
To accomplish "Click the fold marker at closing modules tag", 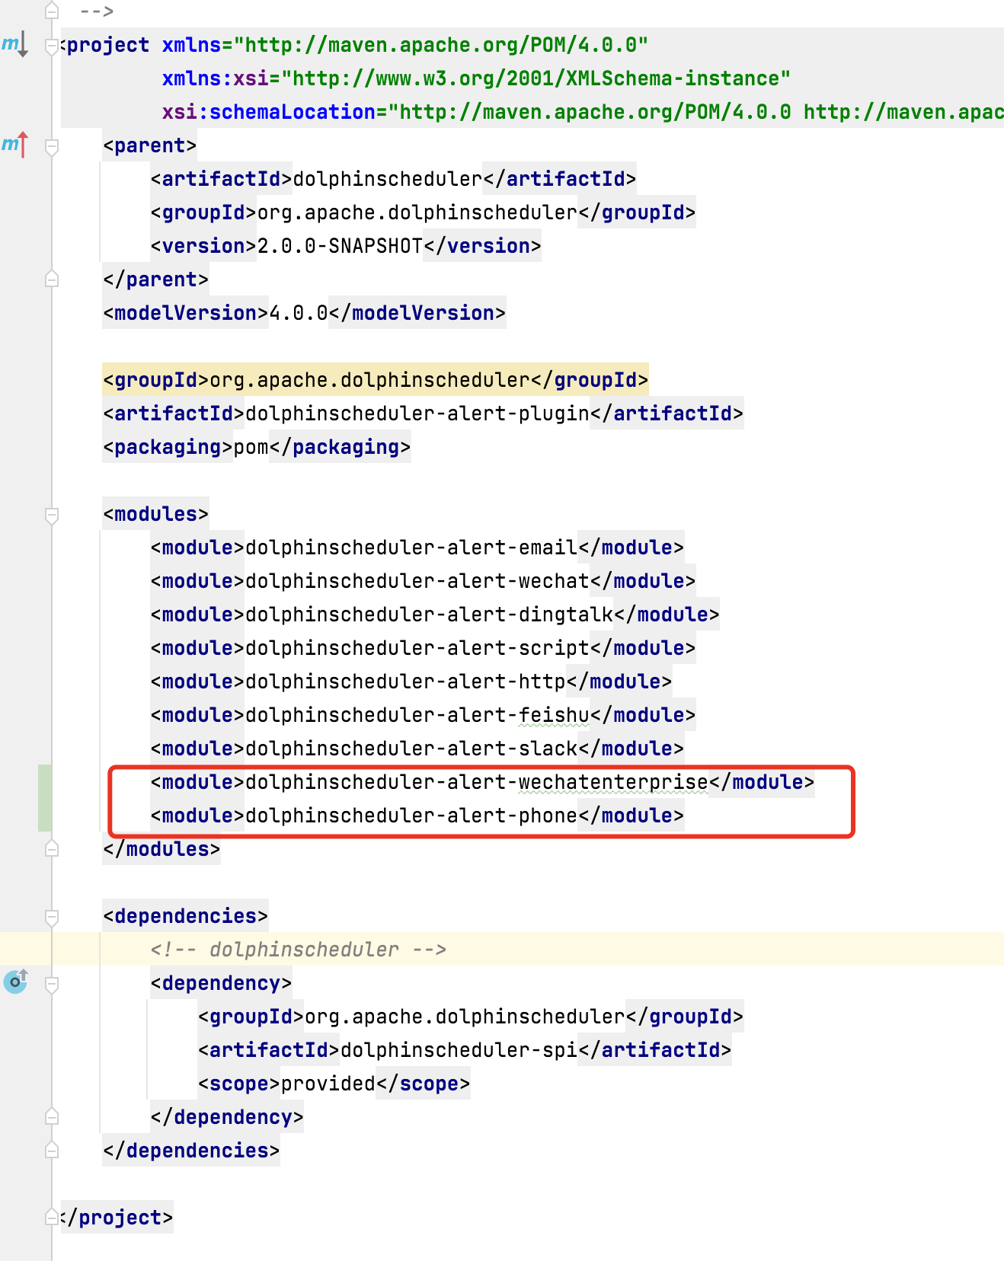I will [52, 849].
